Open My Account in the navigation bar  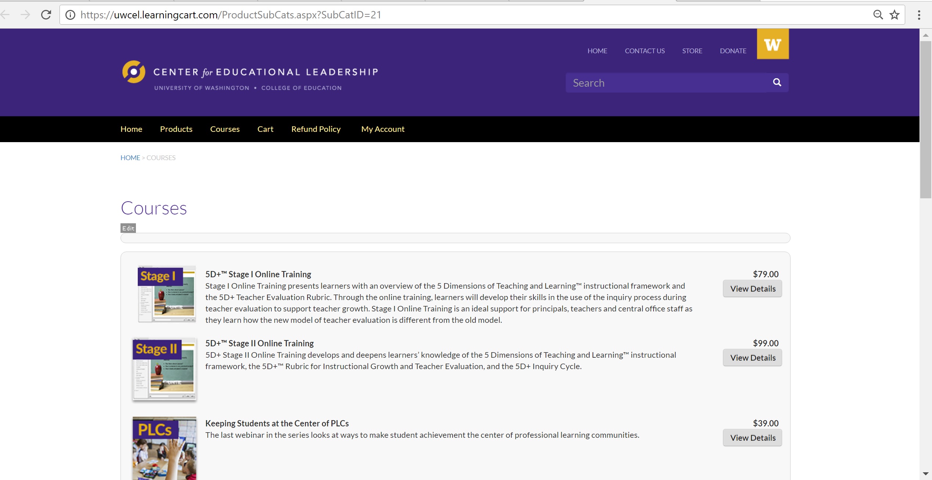pyautogui.click(x=382, y=129)
